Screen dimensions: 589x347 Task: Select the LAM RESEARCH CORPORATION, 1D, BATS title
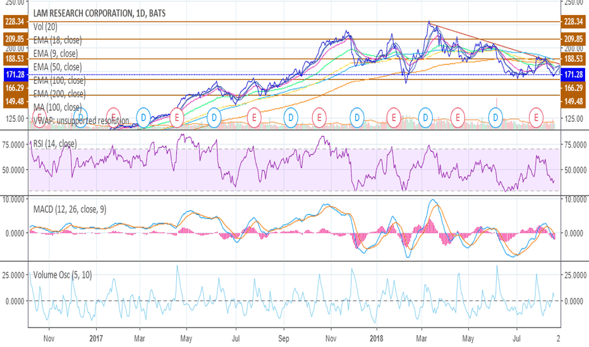(x=99, y=13)
